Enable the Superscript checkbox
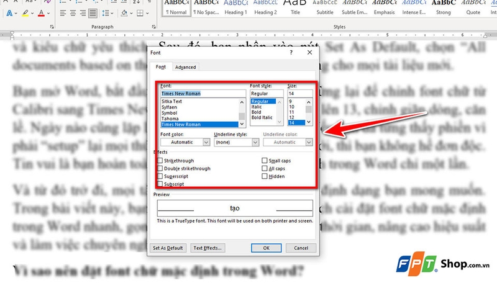The width and height of the screenshot is (497, 283). 160,176
